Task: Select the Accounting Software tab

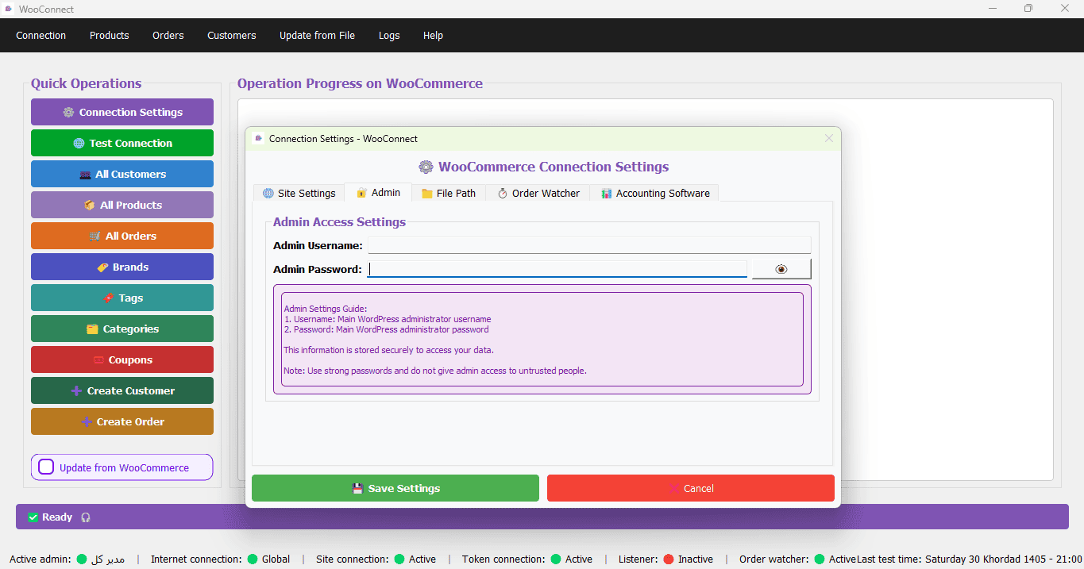Action: pyautogui.click(x=655, y=193)
